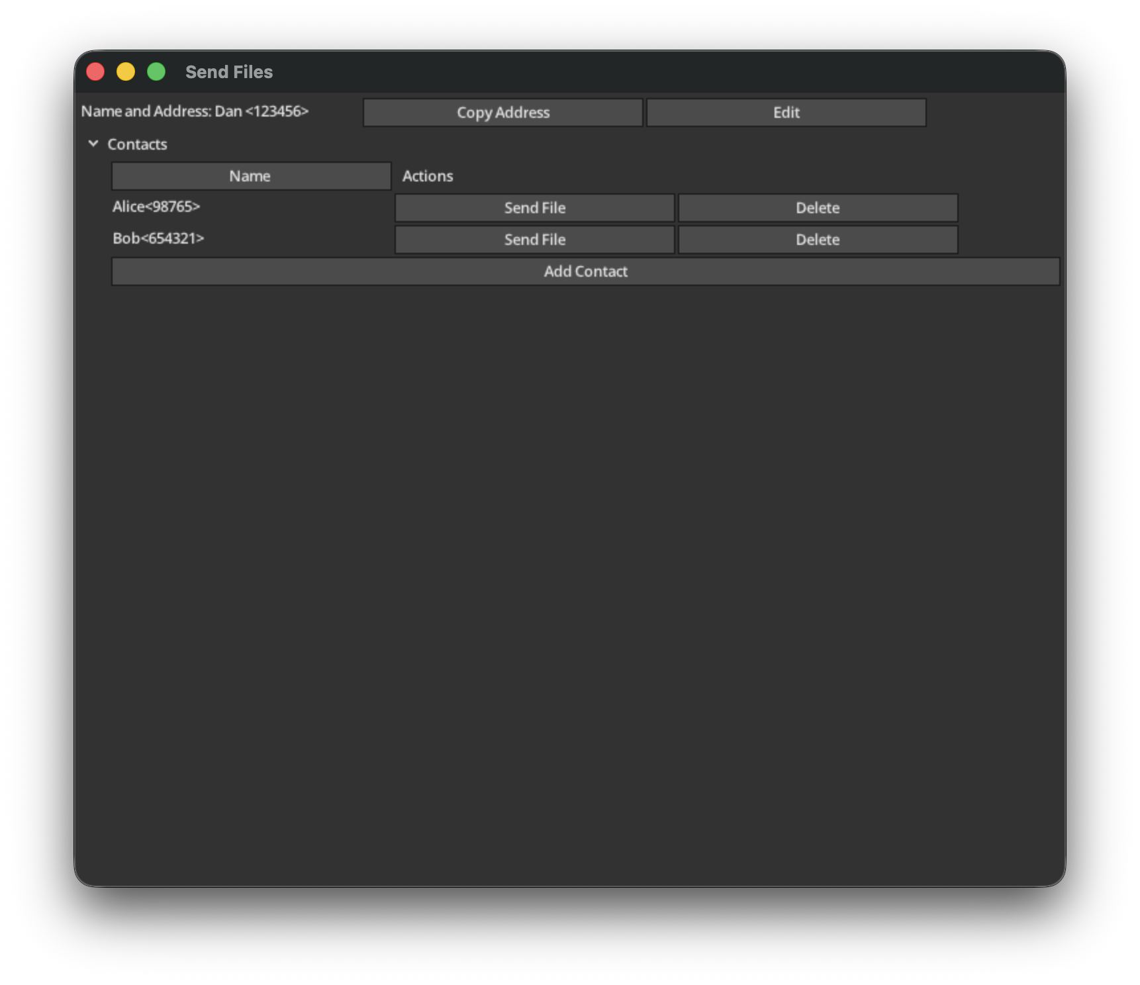The image size is (1140, 985).
Task: Close the Send Files window
Action: pyautogui.click(x=95, y=71)
